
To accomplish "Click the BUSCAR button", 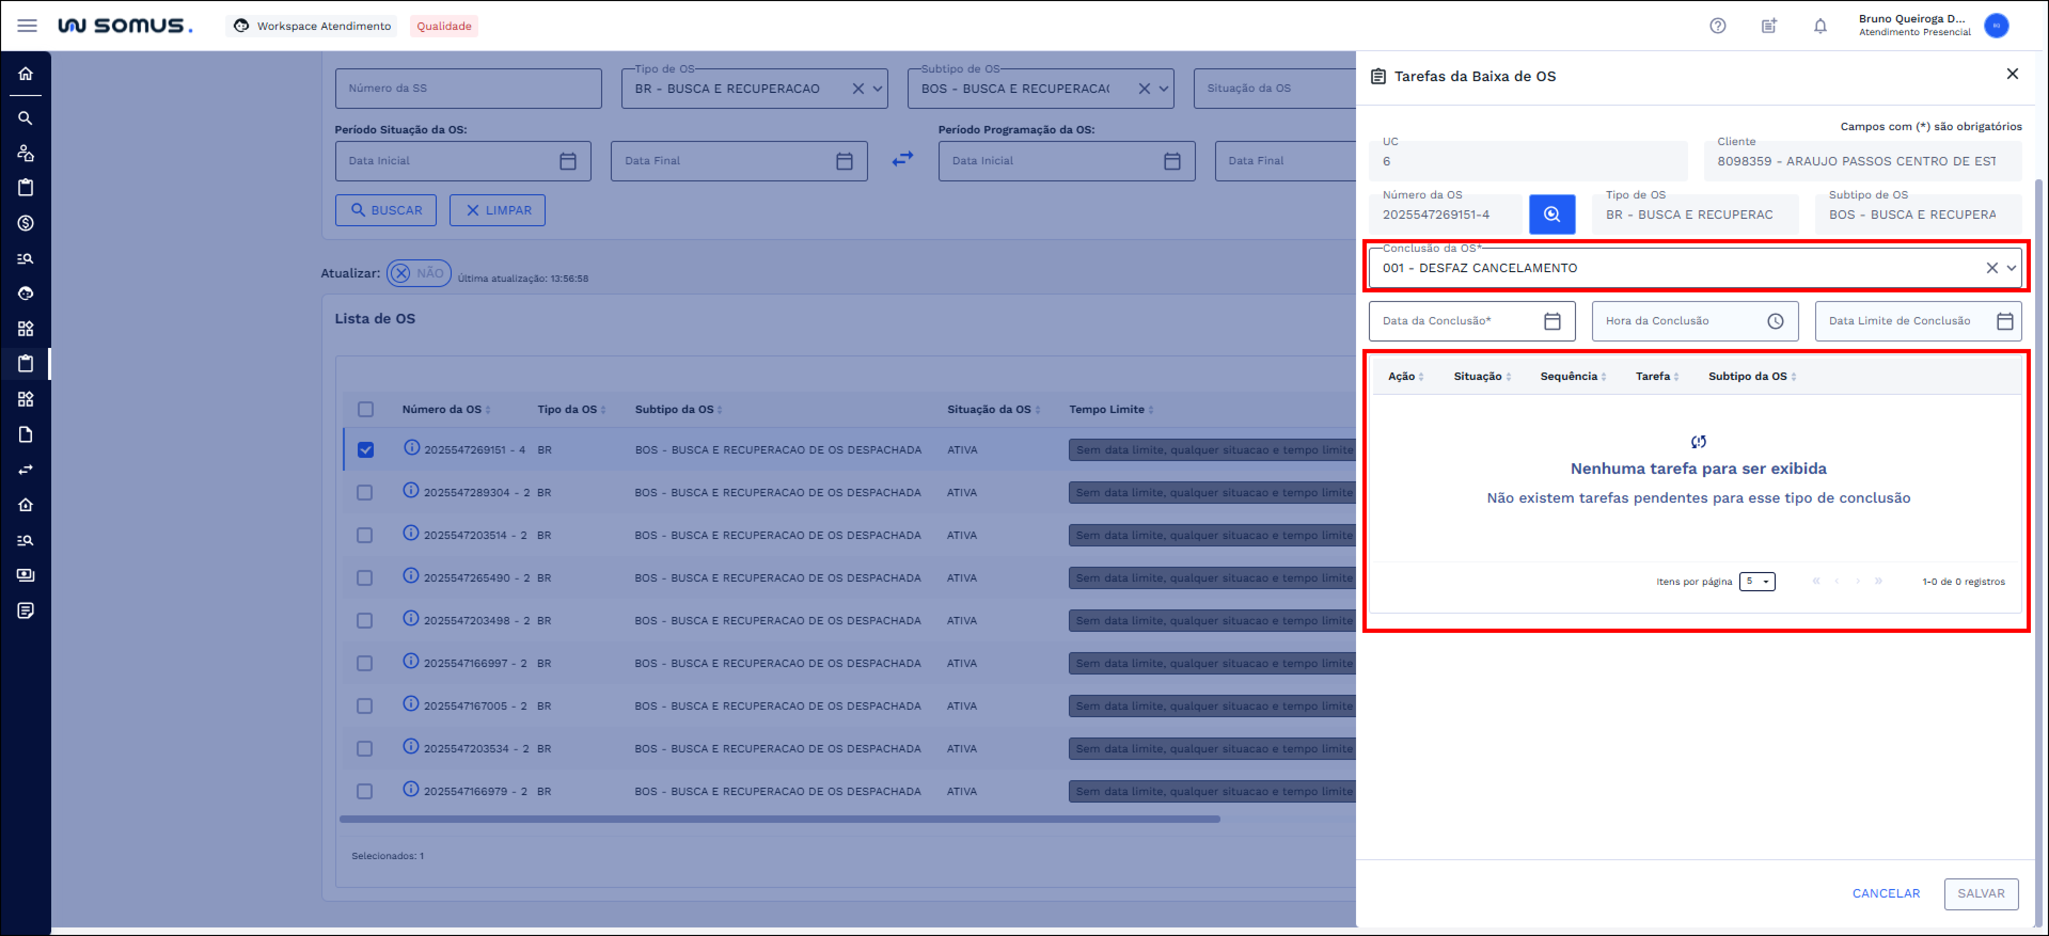I will click(x=386, y=210).
